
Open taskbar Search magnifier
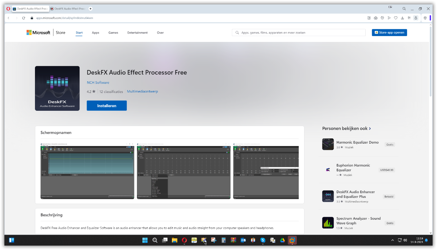point(155,240)
